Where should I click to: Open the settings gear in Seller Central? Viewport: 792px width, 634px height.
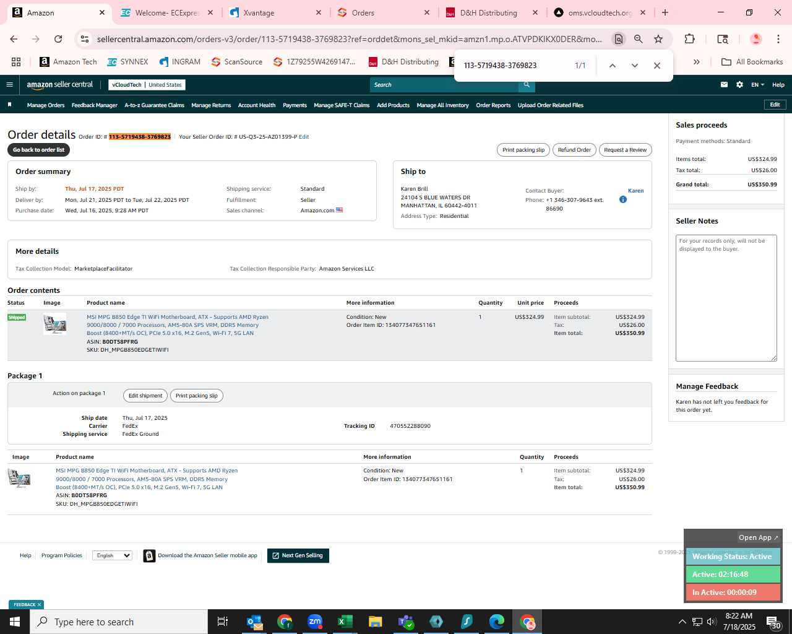click(x=739, y=85)
